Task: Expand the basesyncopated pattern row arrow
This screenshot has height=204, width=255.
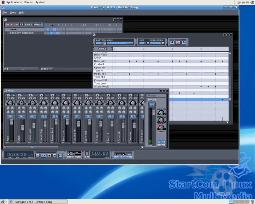Action: (x=6, y=33)
